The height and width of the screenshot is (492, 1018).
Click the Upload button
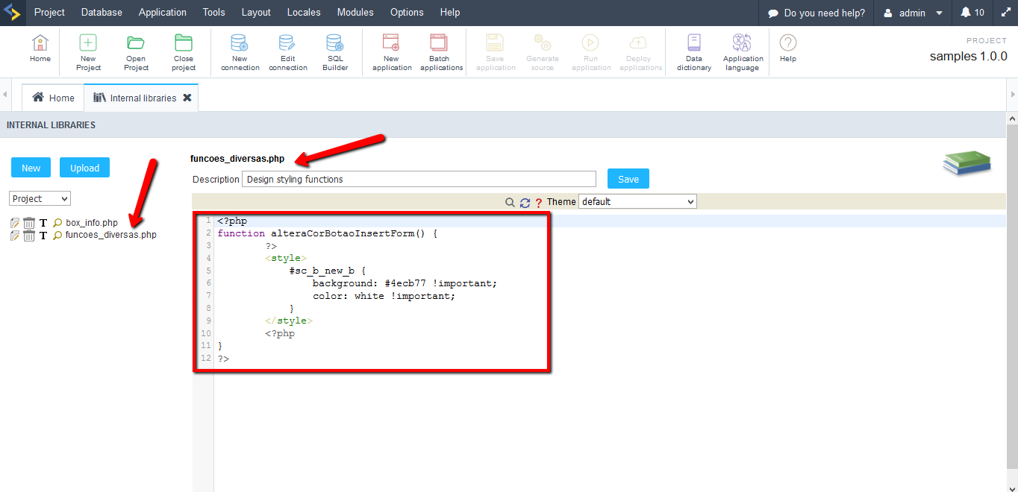point(84,168)
